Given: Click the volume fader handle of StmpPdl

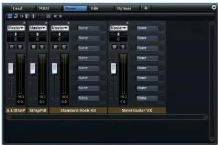Looking at the screenshot, I should point(33,68).
